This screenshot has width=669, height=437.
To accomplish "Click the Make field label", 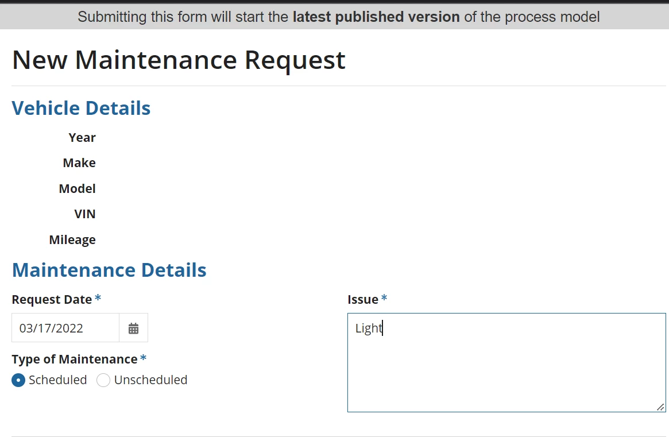I will point(79,163).
